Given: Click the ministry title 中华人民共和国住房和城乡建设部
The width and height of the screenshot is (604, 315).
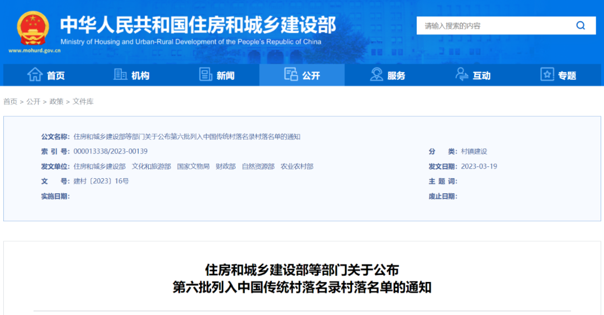Looking at the screenshot, I should click(198, 25).
